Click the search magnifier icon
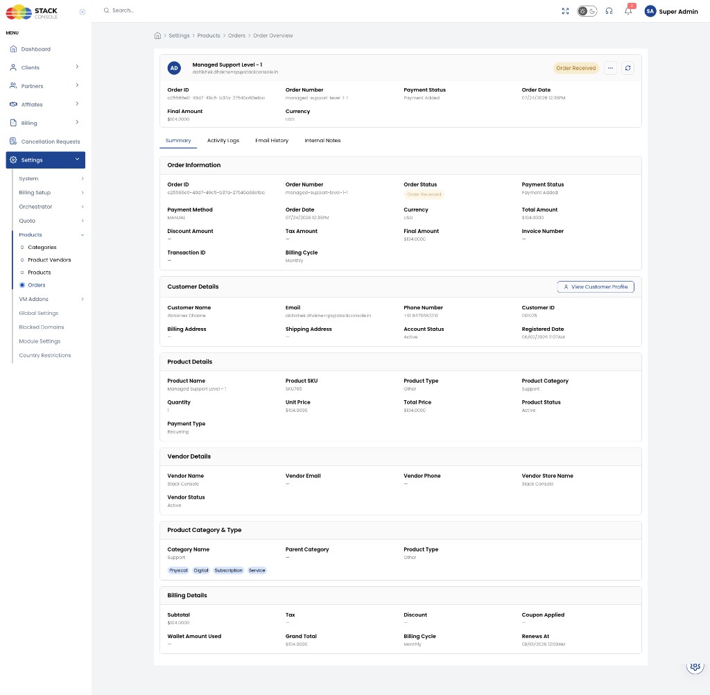The image size is (710, 695). coord(106,10)
